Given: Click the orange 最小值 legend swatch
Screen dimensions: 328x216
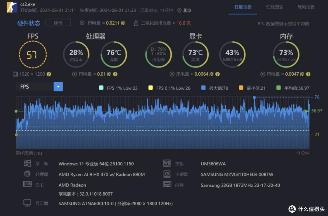Looking at the screenshot, I should pos(241,88).
